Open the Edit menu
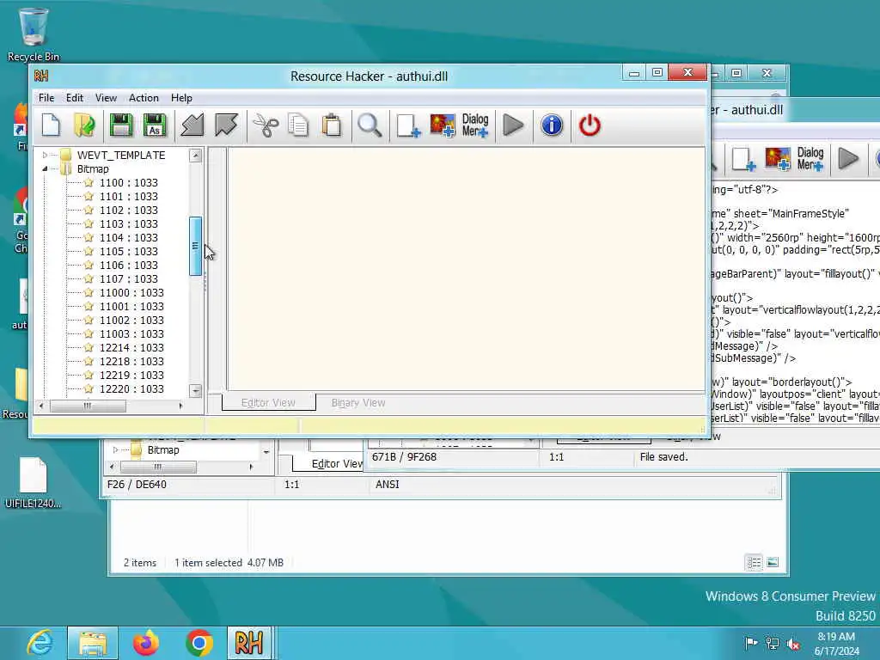 [x=75, y=98]
